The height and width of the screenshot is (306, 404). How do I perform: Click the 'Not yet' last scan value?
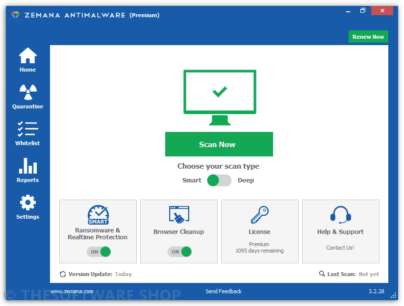[x=369, y=274]
